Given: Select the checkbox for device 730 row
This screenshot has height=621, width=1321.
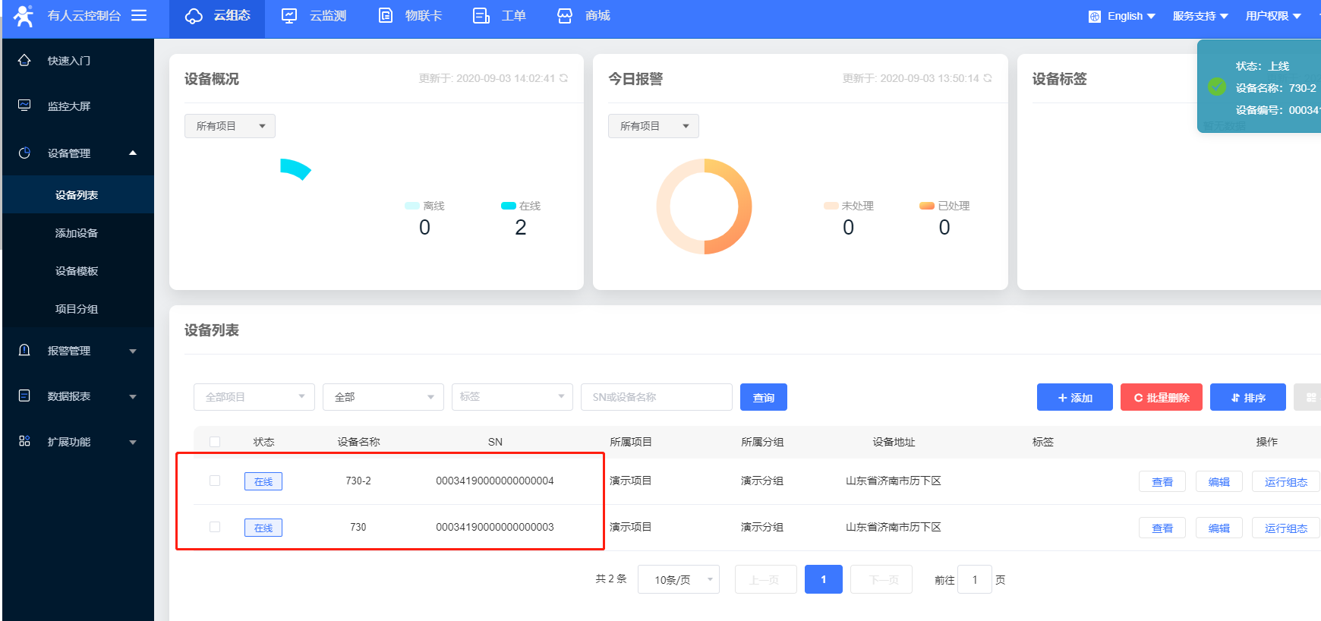Looking at the screenshot, I should point(215,527).
